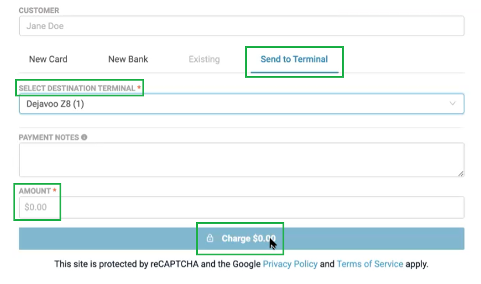Focus the Customer name field
481x284 pixels.
[241, 26]
